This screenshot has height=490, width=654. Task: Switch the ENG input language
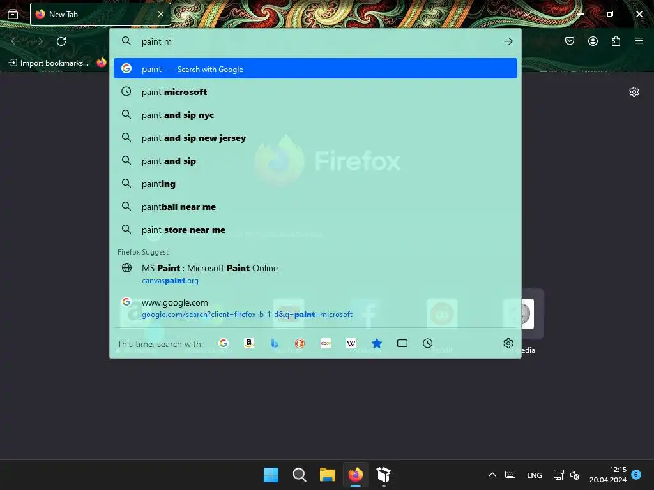click(535, 475)
